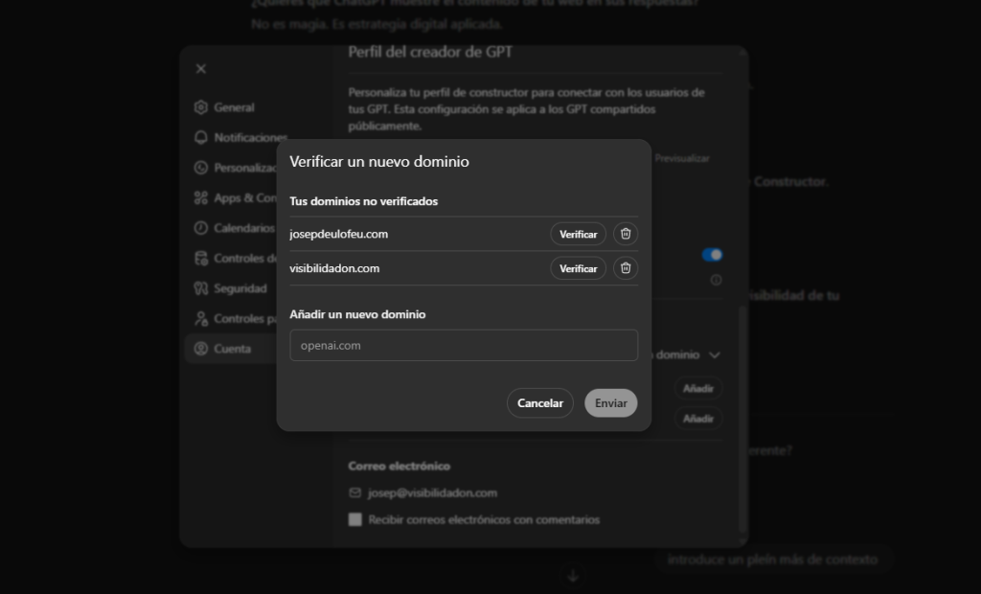Cancel the domain verification dialog

pos(540,403)
